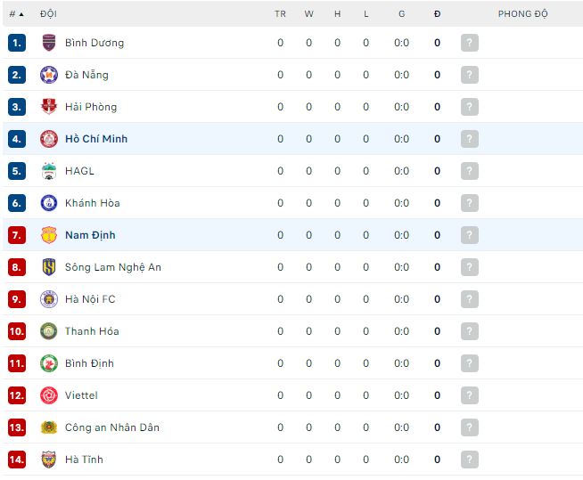This screenshot has width=583, height=480.
Task: Click the rank 7 badge for Nam Định
Action: coord(17,235)
